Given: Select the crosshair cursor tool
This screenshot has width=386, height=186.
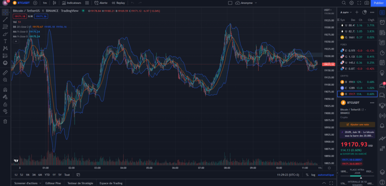Looking at the screenshot, I should (5, 12).
